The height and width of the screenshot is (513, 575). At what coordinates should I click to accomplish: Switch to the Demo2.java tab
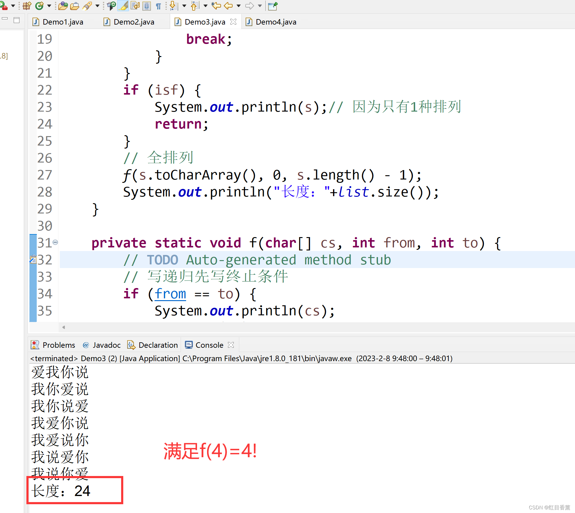tap(129, 22)
